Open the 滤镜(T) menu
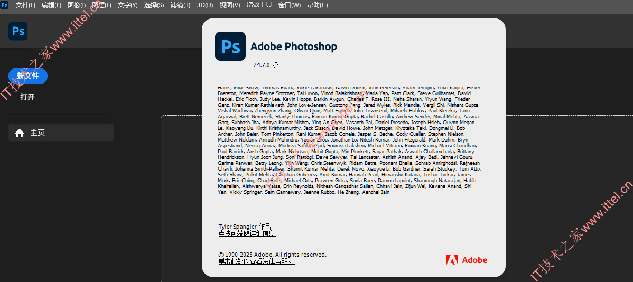633x282 pixels. pos(180,5)
